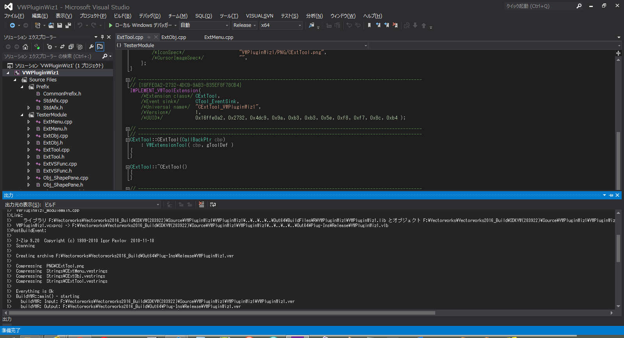Select ExtTool.cpp in Solution Explorer
The height and width of the screenshot is (338, 624).
point(56,150)
